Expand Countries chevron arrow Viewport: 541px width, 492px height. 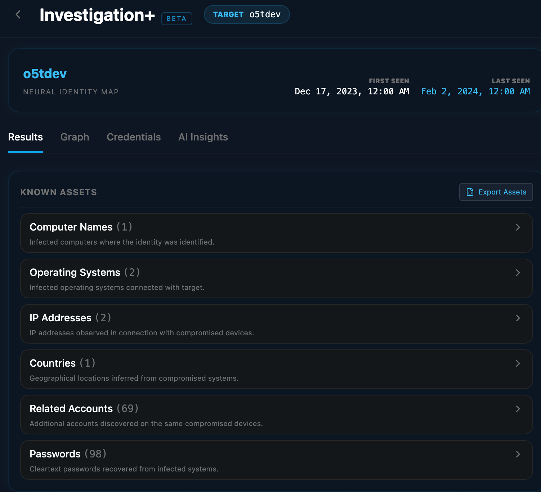click(x=518, y=363)
